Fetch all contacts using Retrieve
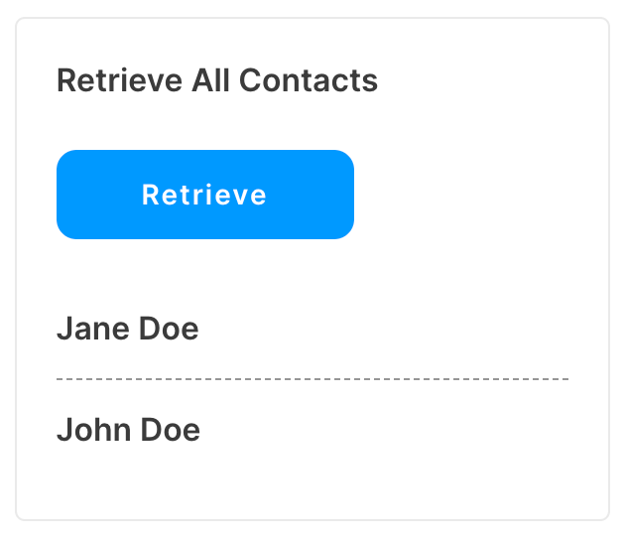Screen dimensions: 625x540 coord(205,195)
